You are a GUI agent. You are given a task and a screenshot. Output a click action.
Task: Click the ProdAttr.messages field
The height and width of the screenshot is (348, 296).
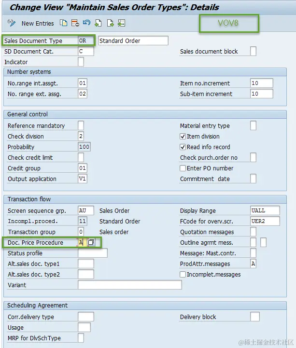tap(253, 264)
